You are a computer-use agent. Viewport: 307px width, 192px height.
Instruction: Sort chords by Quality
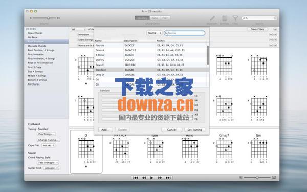coord(142,18)
